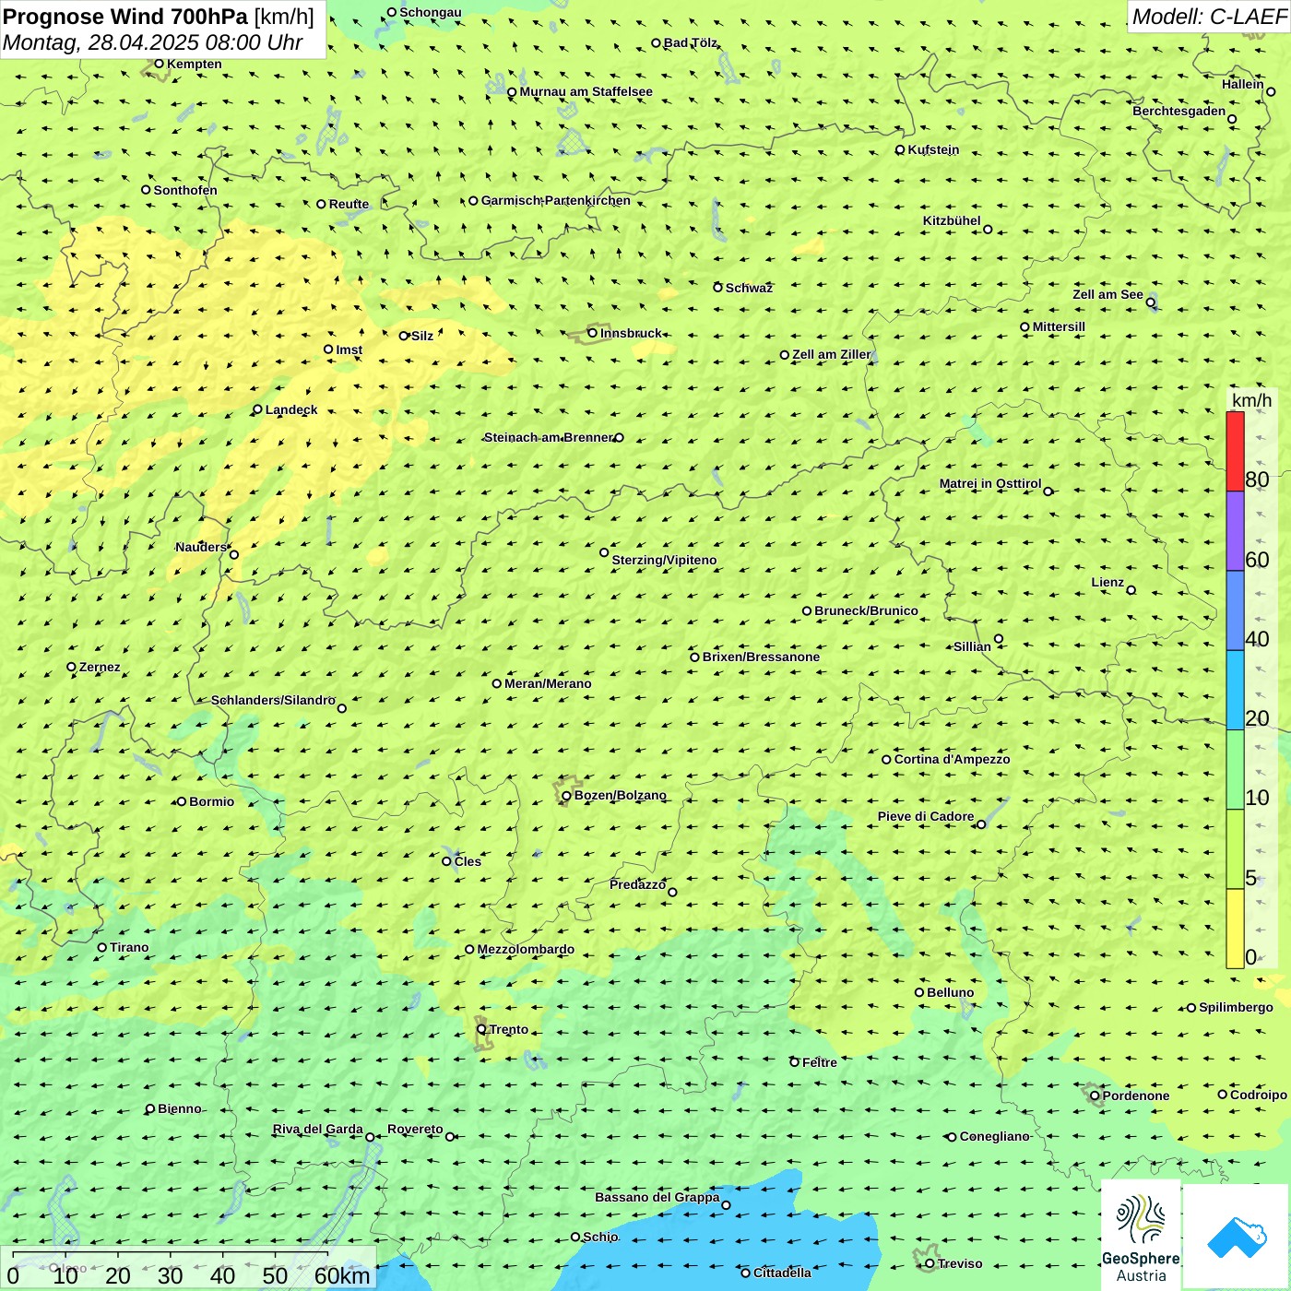This screenshot has height=1291, width=1291.
Task: Click the purple 60 km/h legend color
Action: pos(1235,531)
